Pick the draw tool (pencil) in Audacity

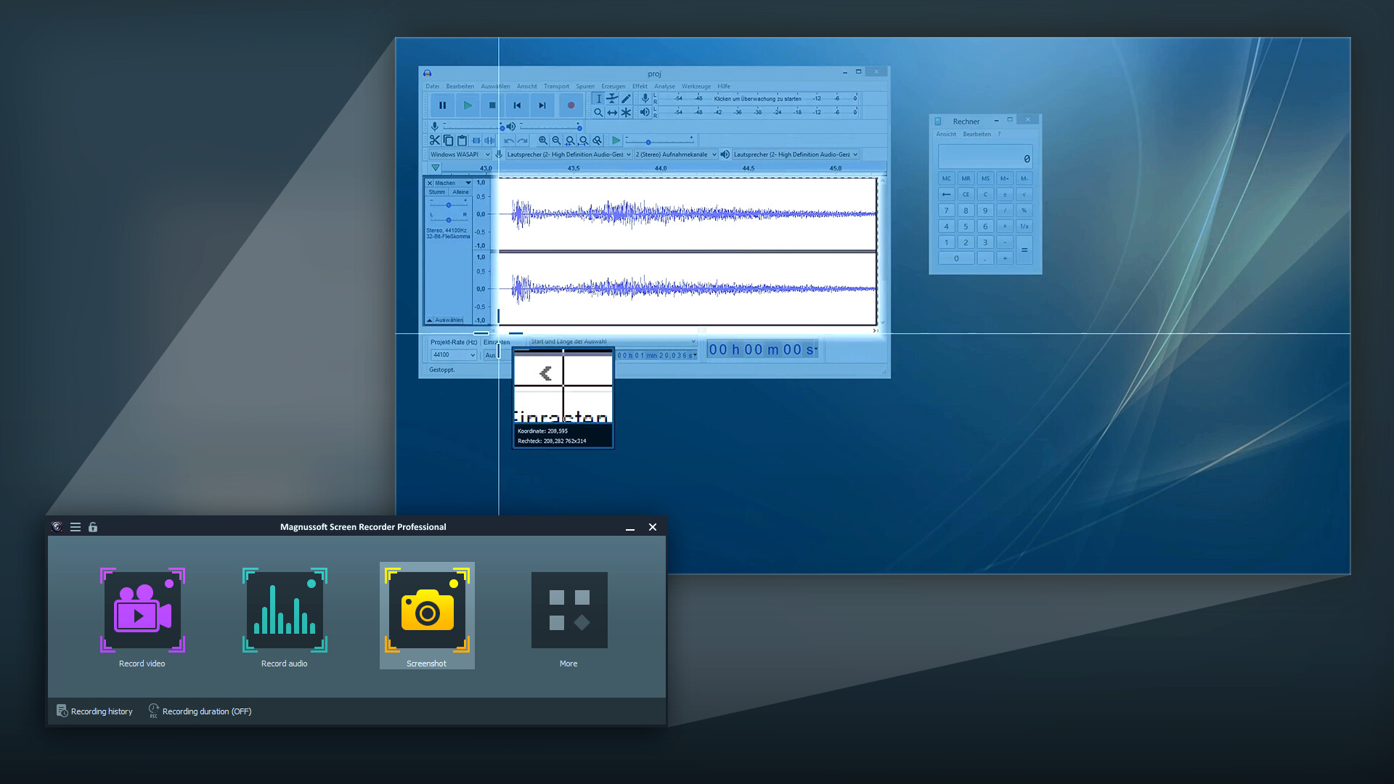(625, 97)
